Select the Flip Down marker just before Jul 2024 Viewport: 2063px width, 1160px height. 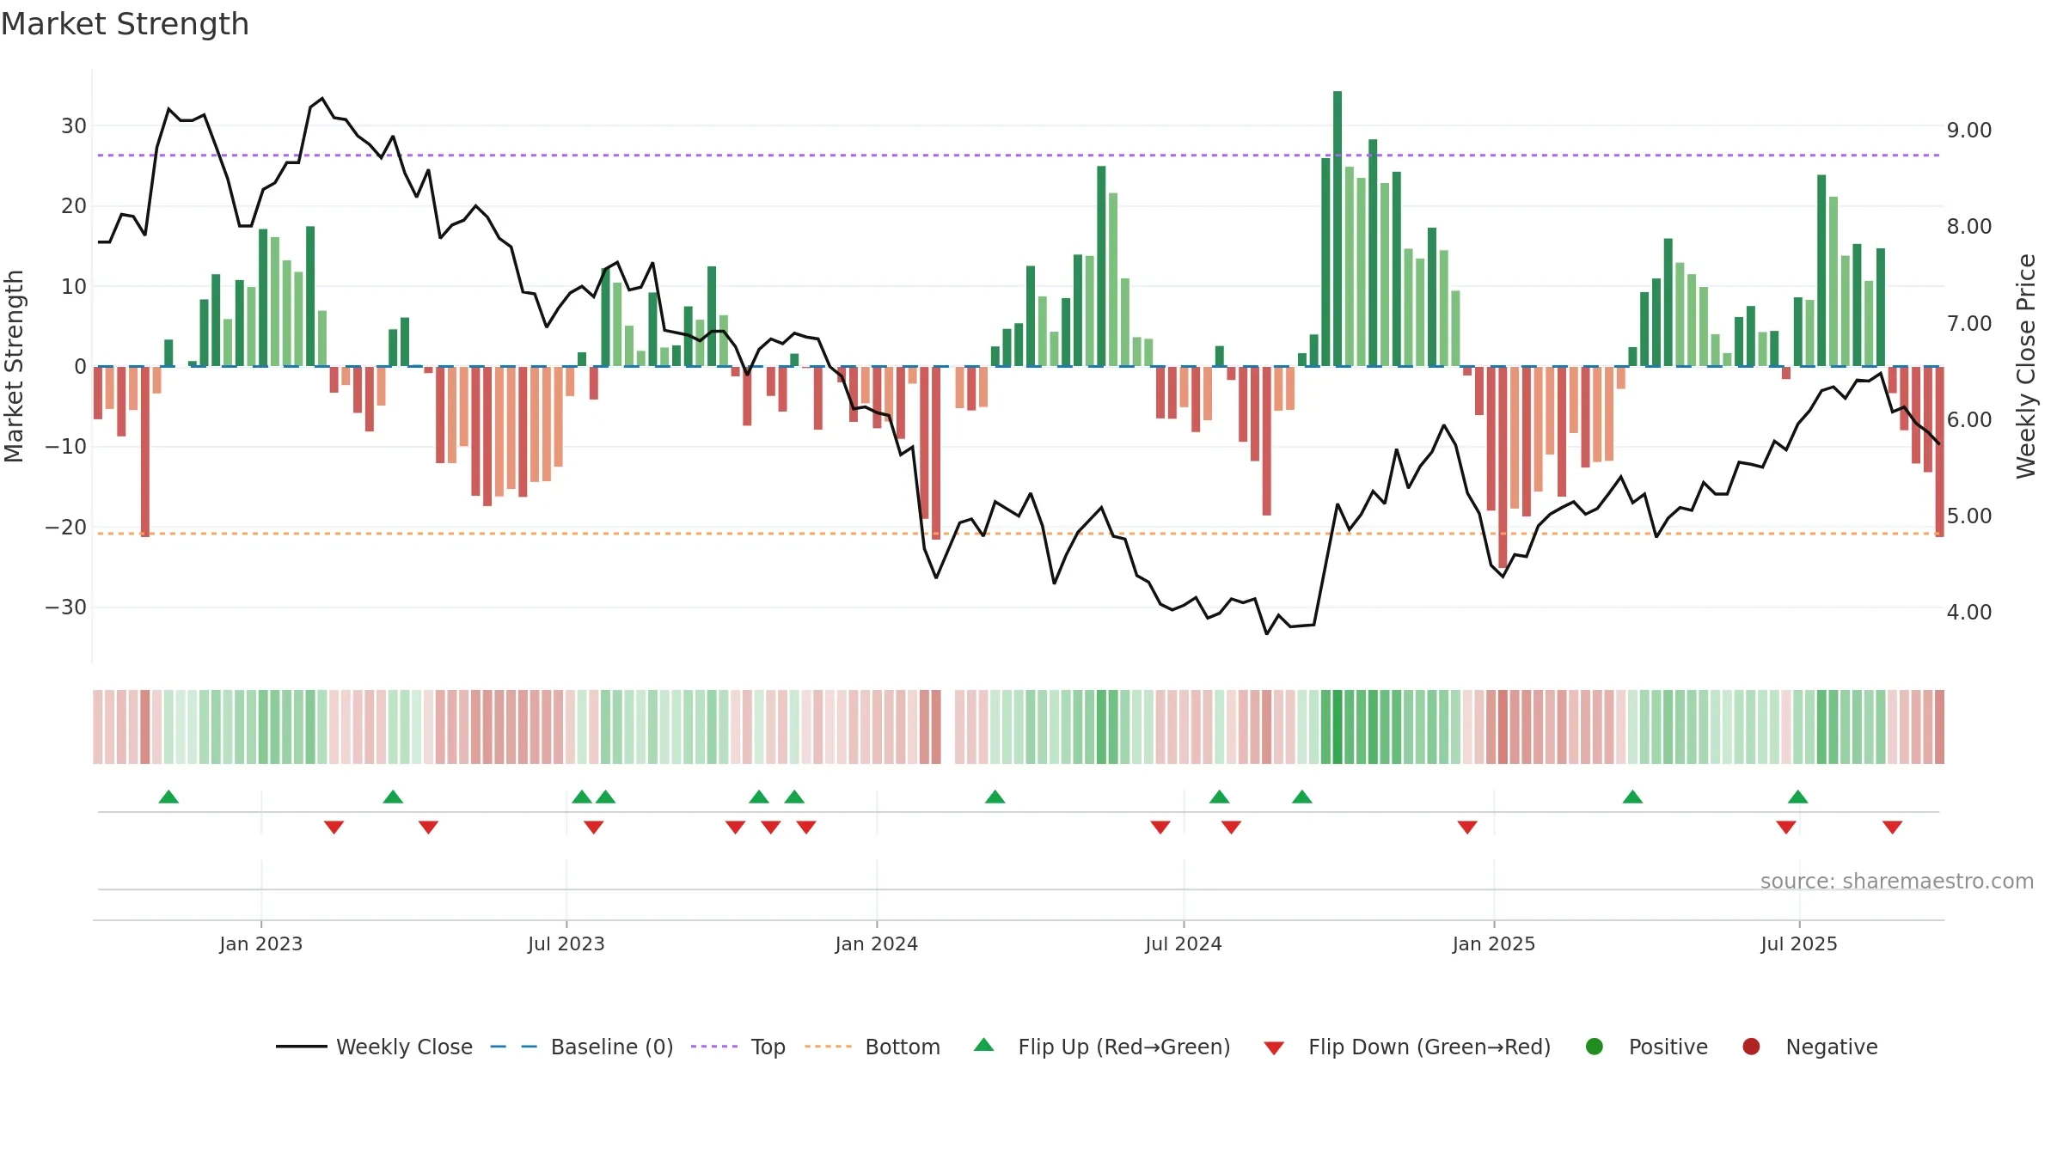pos(1160,827)
